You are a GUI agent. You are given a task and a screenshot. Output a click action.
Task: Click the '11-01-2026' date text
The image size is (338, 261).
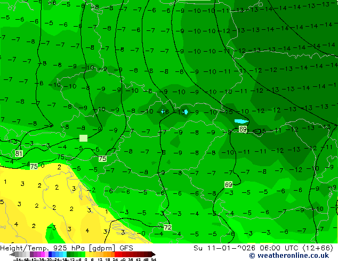pos(231,248)
